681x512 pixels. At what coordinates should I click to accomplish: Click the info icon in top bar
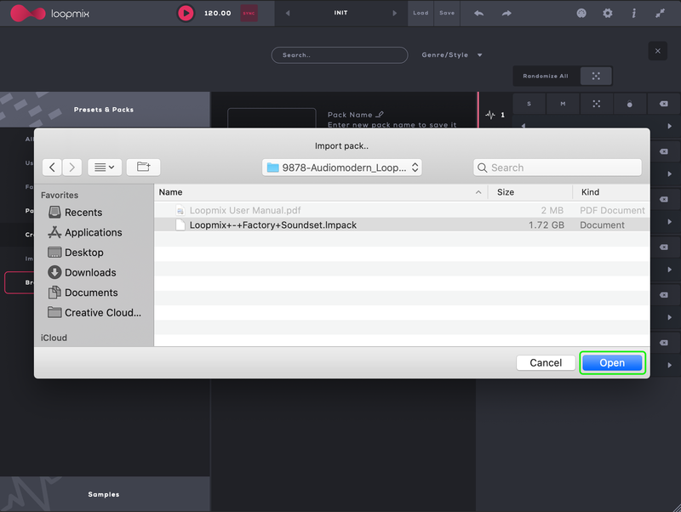633,14
